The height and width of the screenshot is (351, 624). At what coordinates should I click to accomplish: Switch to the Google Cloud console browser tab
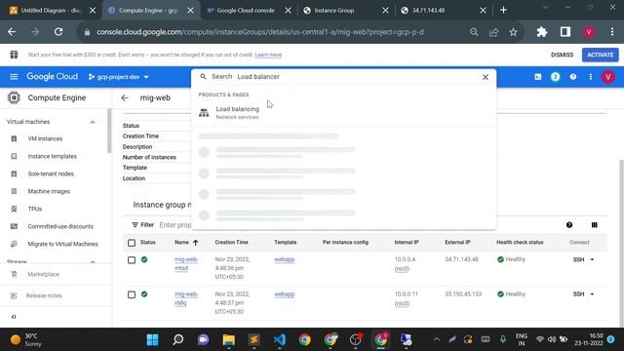click(x=246, y=11)
